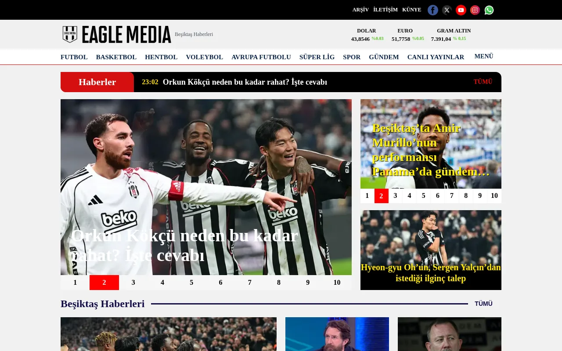Expand the SÜPER LİG category
This screenshot has height=351, width=562.
point(317,57)
